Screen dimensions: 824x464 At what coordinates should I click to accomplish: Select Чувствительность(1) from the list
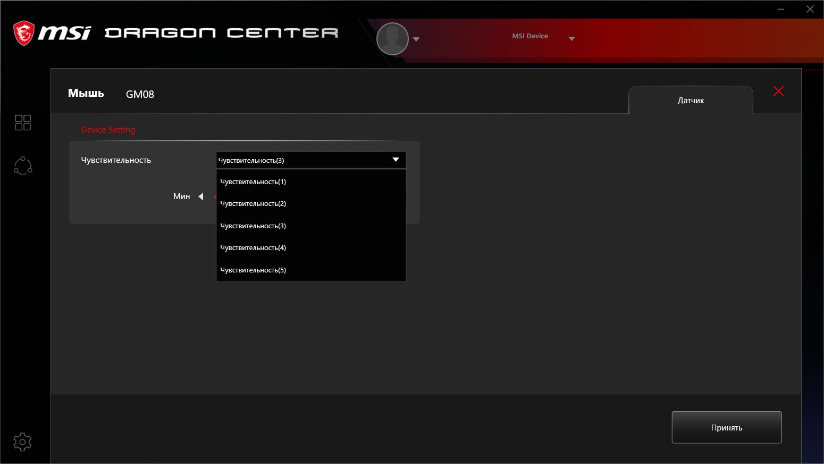click(x=311, y=182)
